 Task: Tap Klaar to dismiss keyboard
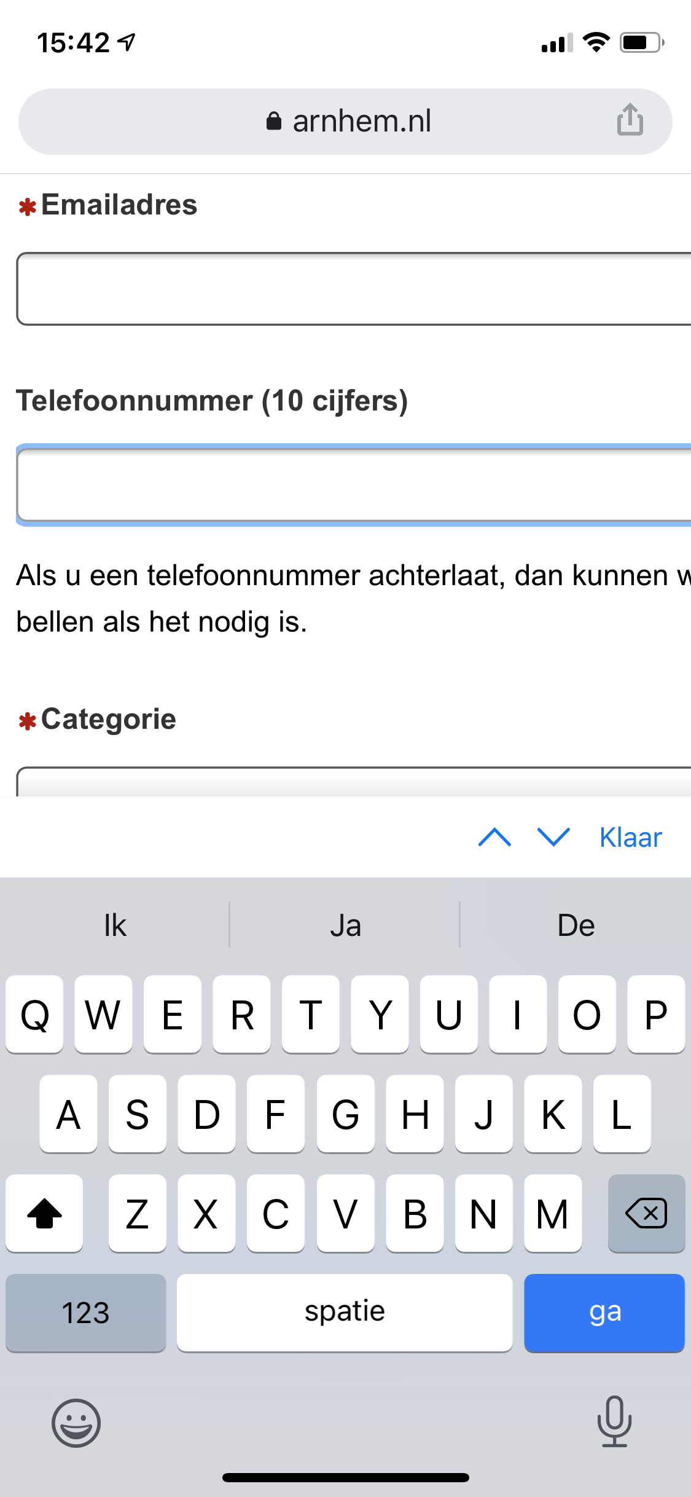pyautogui.click(x=630, y=838)
